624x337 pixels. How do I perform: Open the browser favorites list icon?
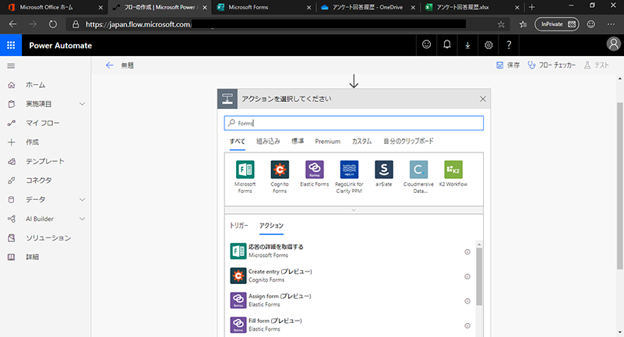(x=523, y=24)
